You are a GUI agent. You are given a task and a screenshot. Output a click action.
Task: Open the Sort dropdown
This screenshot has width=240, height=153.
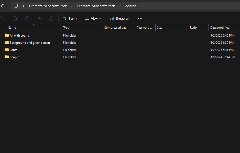coord(70,18)
